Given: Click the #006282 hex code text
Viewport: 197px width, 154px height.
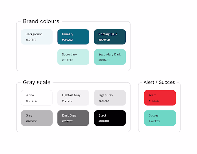Looking at the screenshot, I should click(x=67, y=40).
